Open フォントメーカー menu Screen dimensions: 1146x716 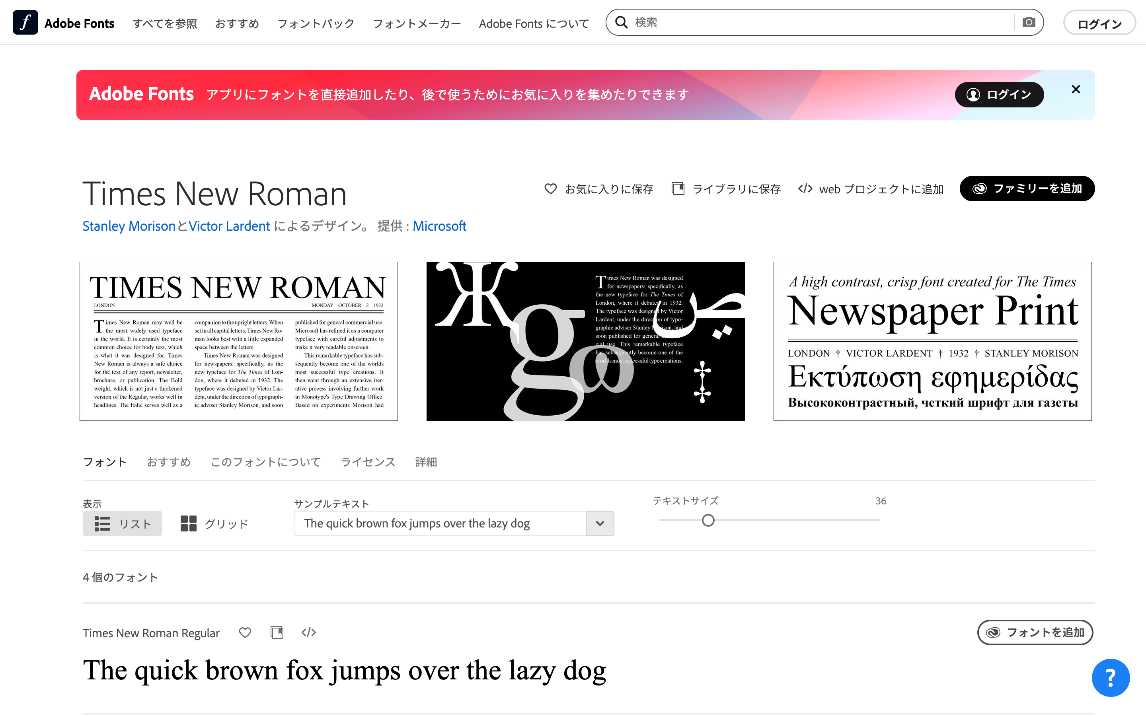[x=417, y=24]
